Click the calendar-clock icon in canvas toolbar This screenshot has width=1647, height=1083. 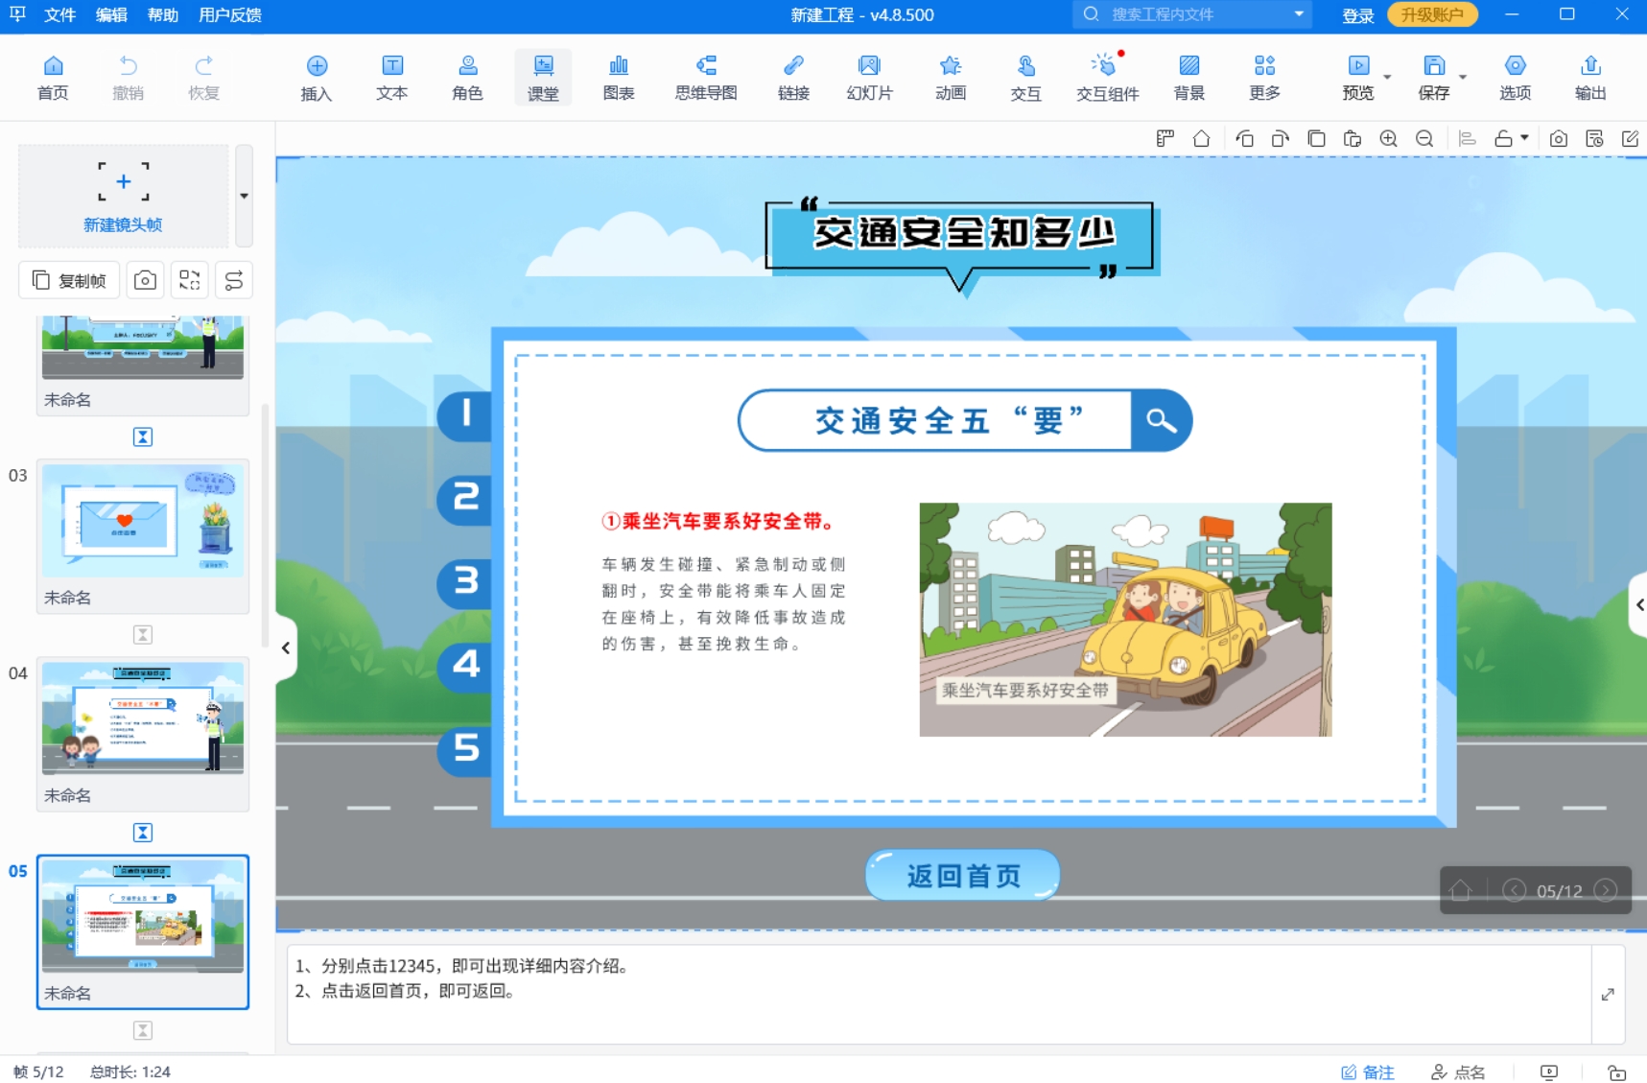tap(1594, 138)
